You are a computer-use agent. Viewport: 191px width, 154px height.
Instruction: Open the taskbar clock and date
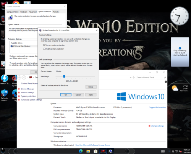[187, 151]
